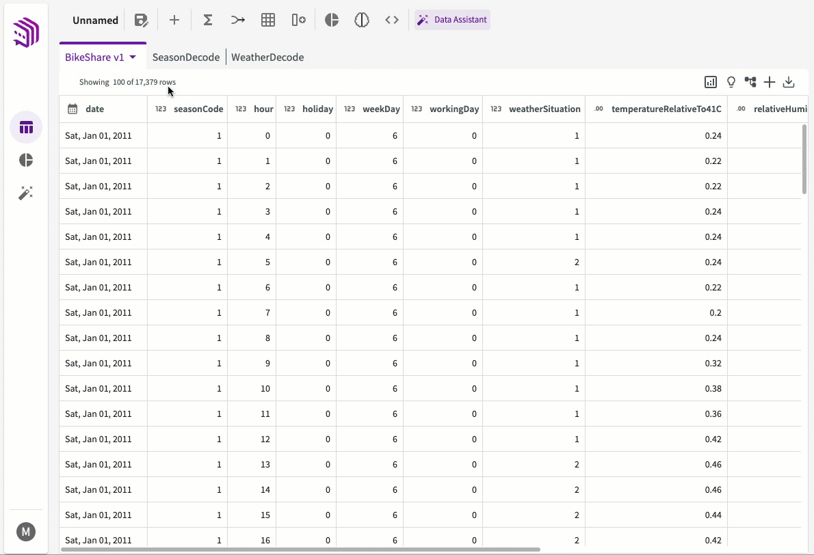The image size is (814, 555).
Task: Click temperature cell 0.44
Action: [x=656, y=515]
